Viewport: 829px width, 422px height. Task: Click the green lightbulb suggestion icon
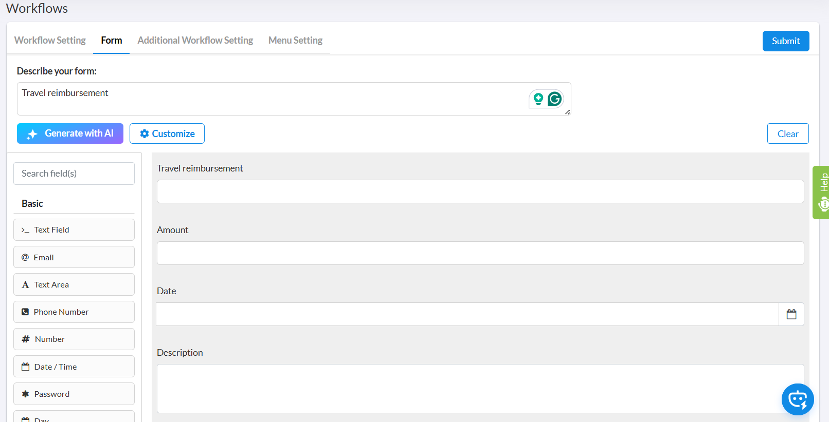coord(538,99)
